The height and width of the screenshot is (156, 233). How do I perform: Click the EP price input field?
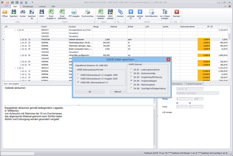coord(182,107)
